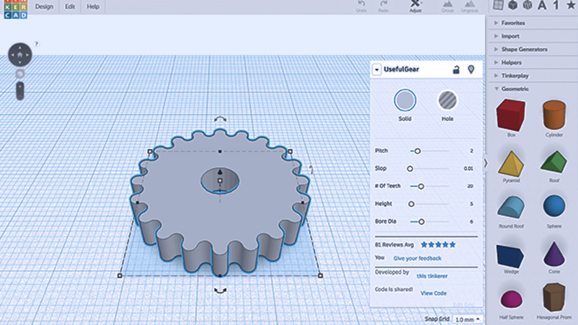Collapse the UsefulGear inspector dropdown arrow

(x=377, y=70)
